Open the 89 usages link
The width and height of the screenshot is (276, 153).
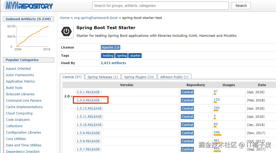tap(216, 124)
